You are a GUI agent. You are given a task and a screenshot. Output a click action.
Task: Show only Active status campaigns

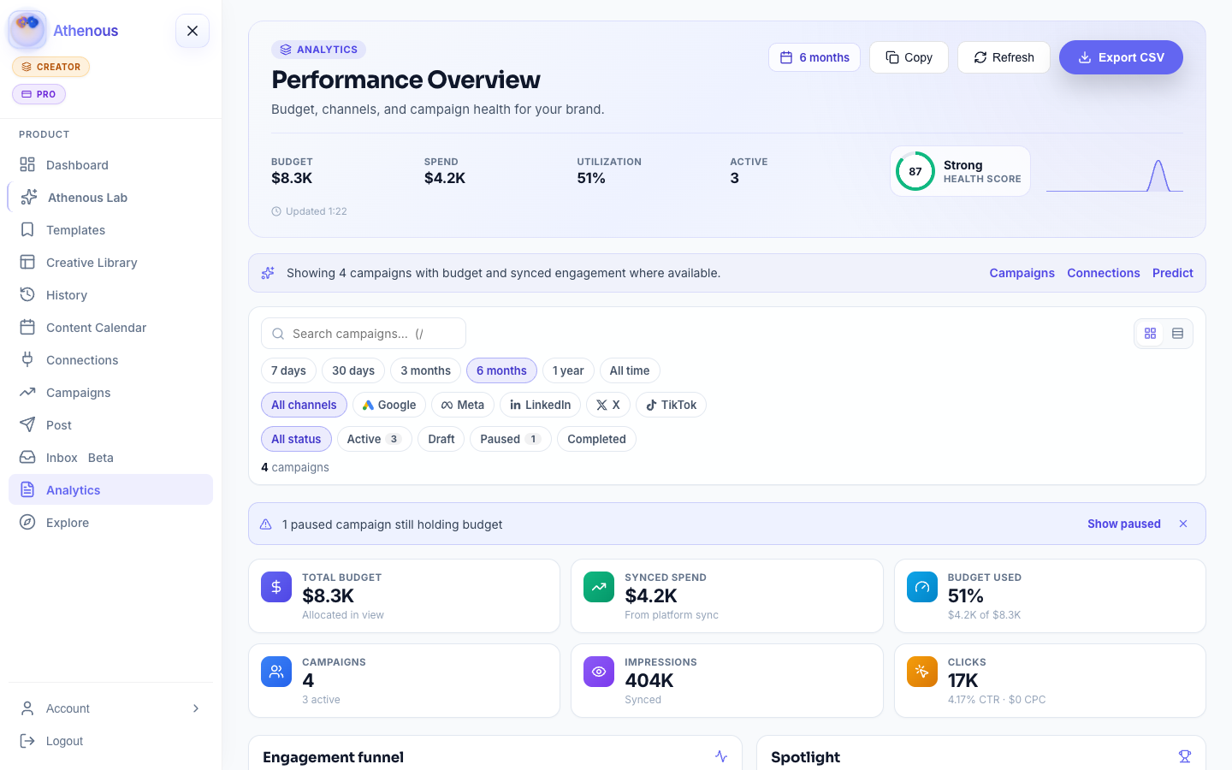[374, 439]
